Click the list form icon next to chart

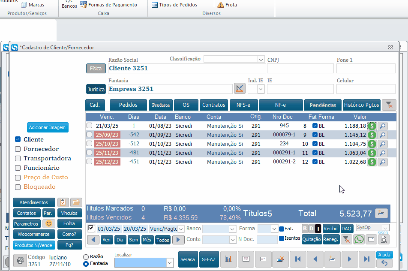point(246,259)
